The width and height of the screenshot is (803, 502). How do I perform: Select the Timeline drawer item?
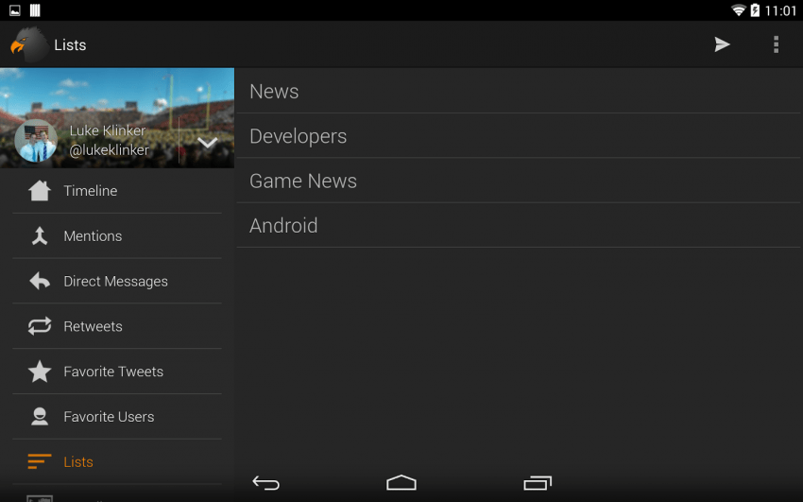point(117,191)
